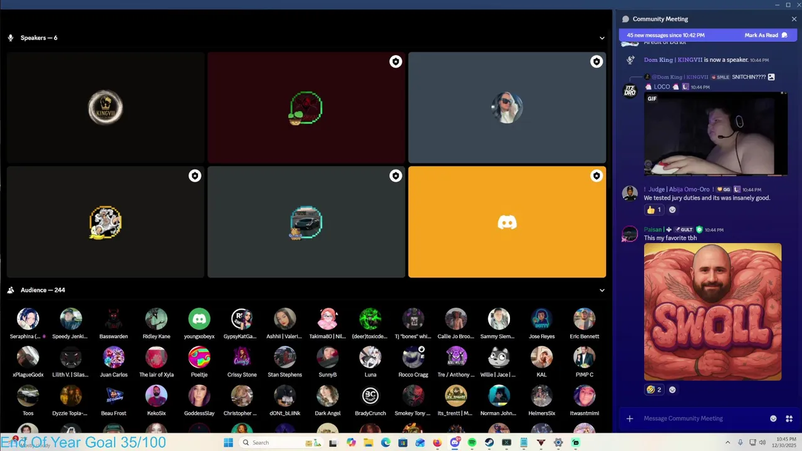The image size is (802, 451).
Task: Click the chat bubble icon beside Community Meeting
Action: (625, 19)
